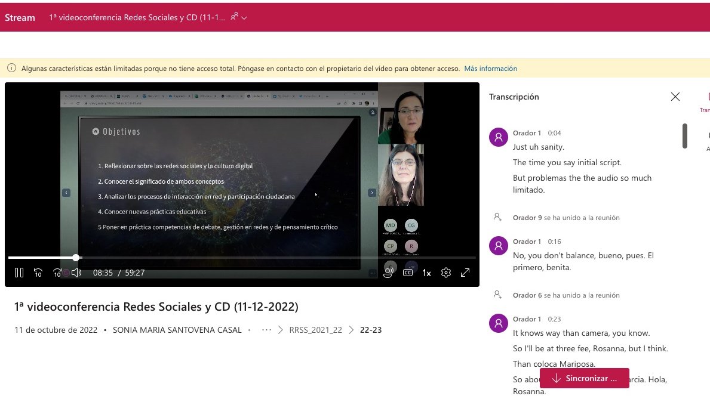Click the sharing people icon beside title
The image size is (710, 399).
pos(234,17)
